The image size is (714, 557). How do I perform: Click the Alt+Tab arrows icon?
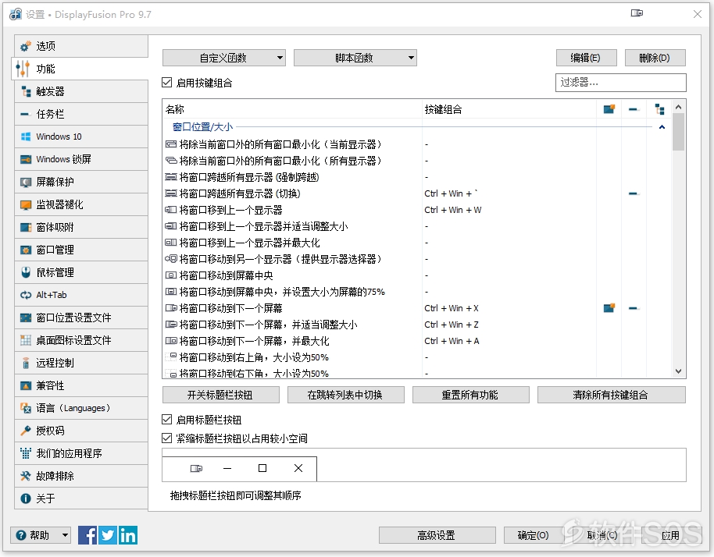(x=26, y=295)
